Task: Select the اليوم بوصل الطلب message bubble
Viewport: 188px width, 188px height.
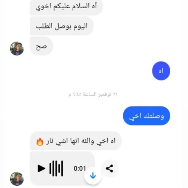Action: pyautogui.click(x=62, y=26)
